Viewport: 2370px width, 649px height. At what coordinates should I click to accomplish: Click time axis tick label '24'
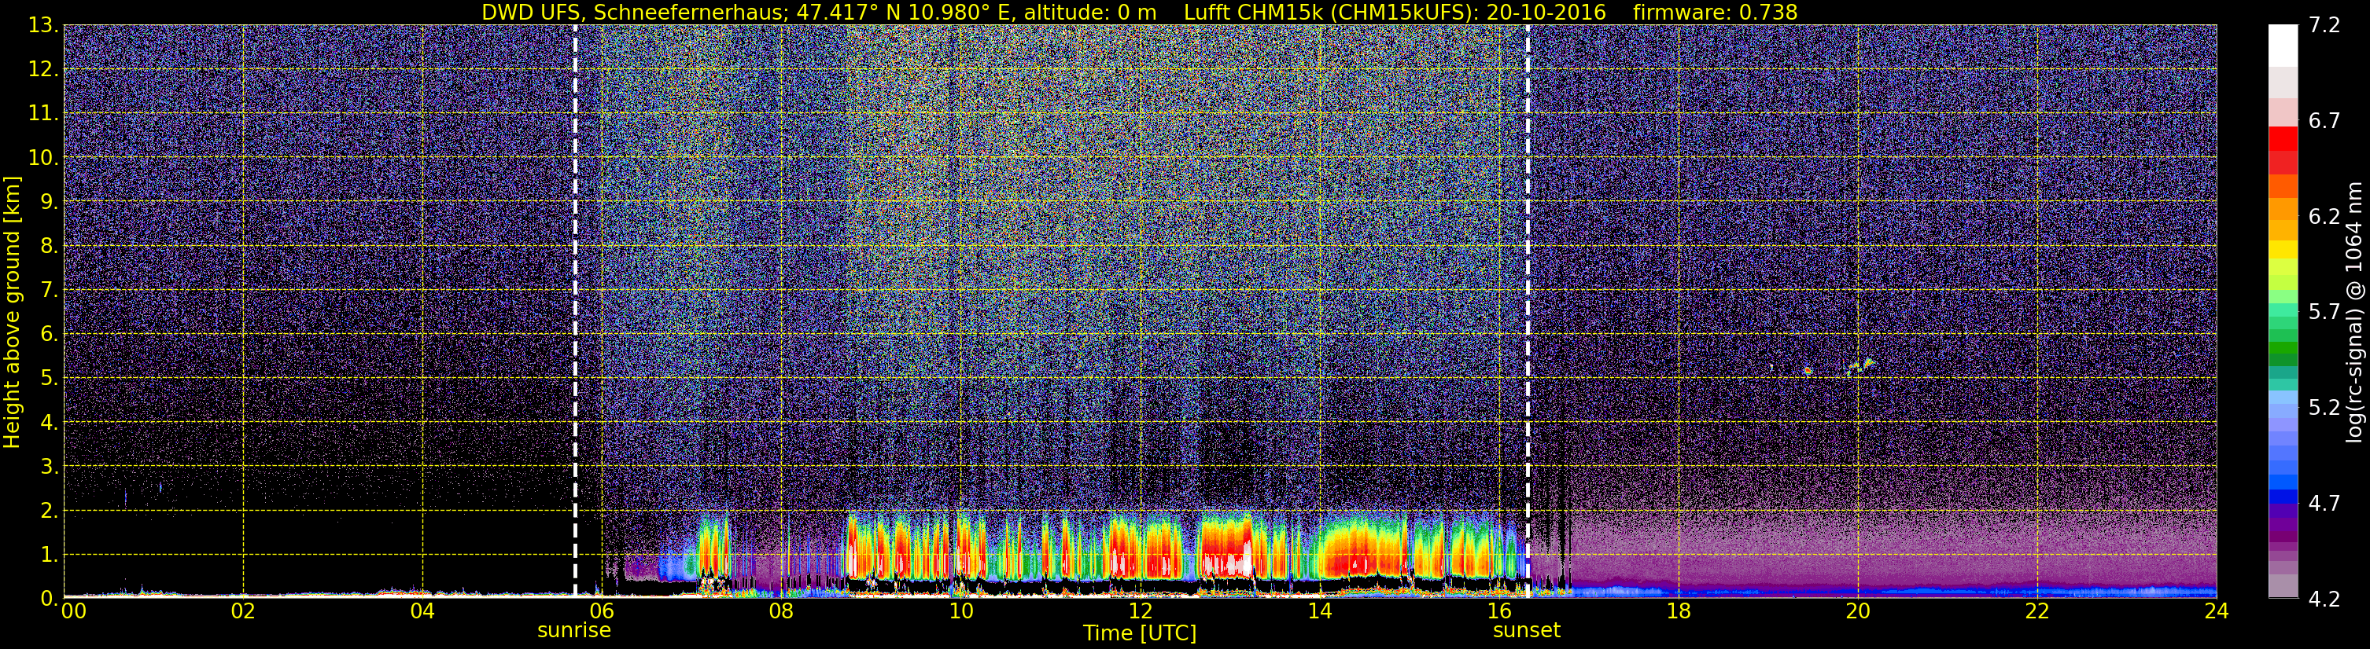(x=2217, y=611)
